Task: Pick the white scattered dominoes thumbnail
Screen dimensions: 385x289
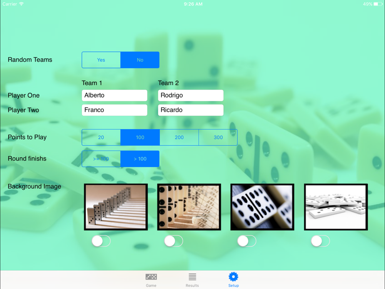Action: click(336, 207)
